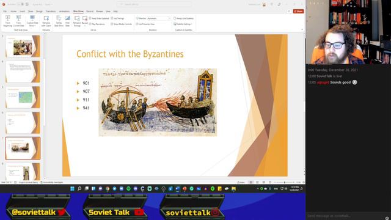Image resolution: width=391 pixels, height=220 pixels.
Task: Select the first visible slide thumbnail
Action: pyautogui.click(x=23, y=46)
